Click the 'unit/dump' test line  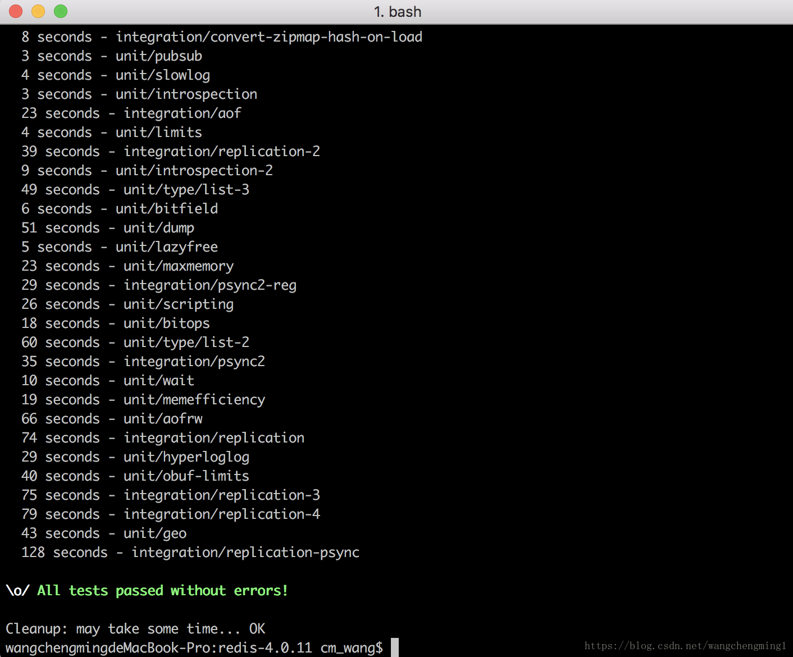(x=108, y=228)
